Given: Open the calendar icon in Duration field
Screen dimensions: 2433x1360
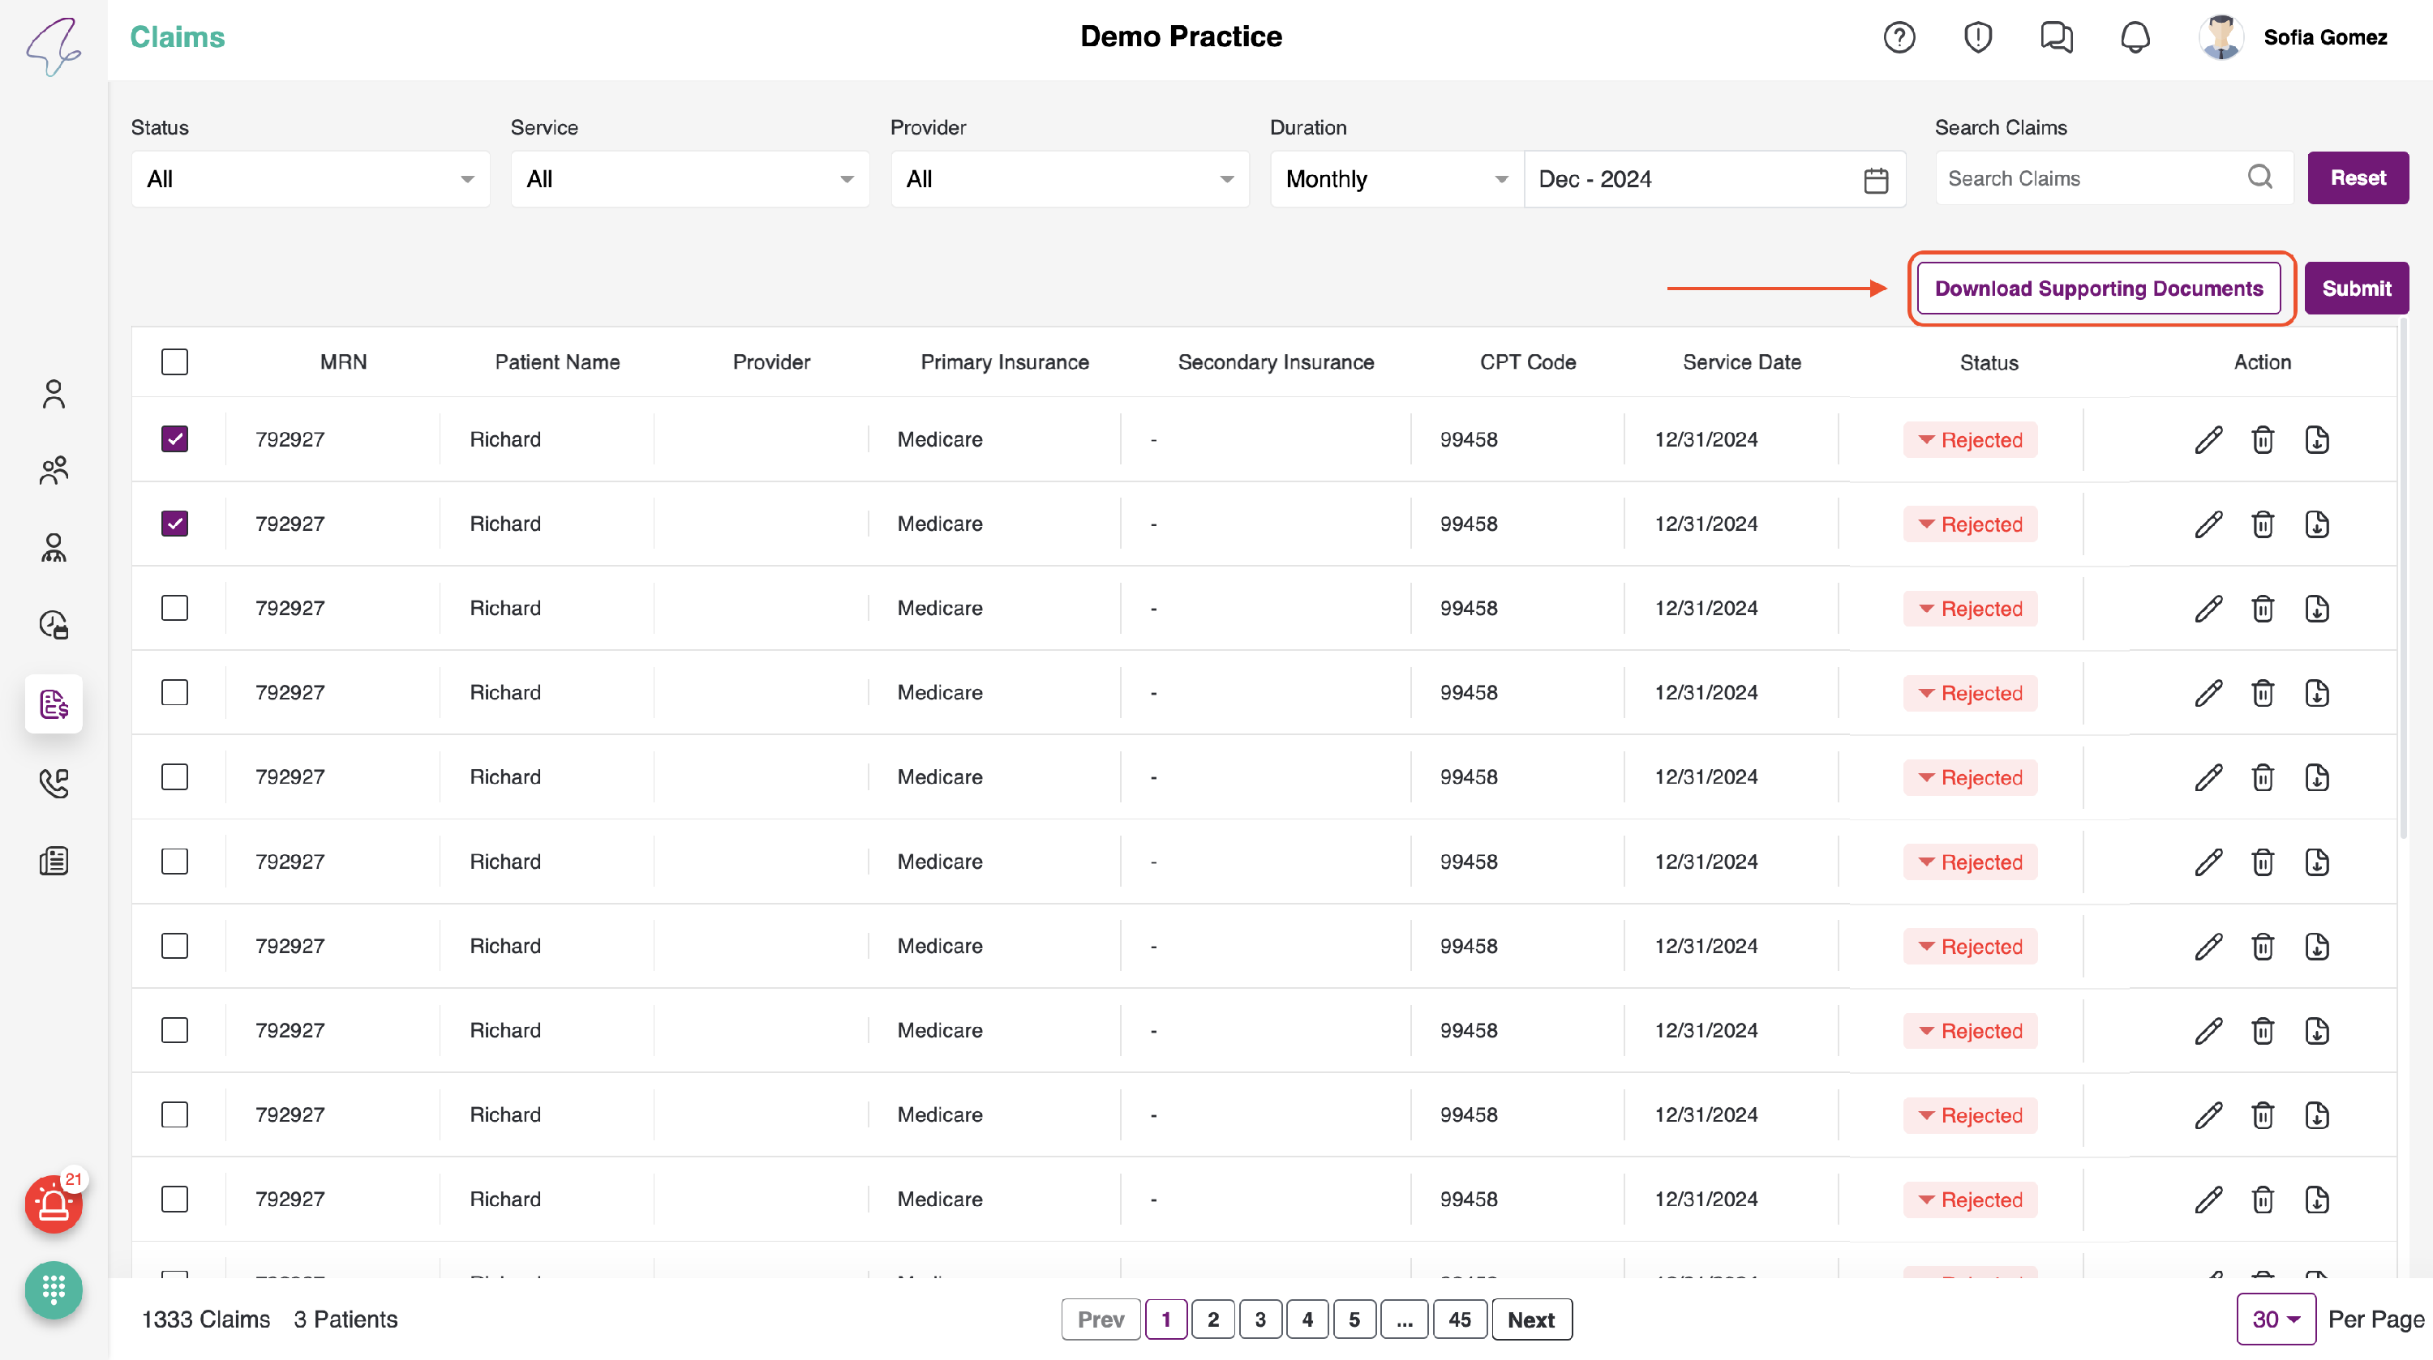Looking at the screenshot, I should pyautogui.click(x=1876, y=179).
